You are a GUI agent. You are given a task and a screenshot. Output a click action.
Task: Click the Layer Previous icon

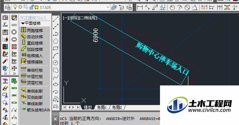(121, 7)
